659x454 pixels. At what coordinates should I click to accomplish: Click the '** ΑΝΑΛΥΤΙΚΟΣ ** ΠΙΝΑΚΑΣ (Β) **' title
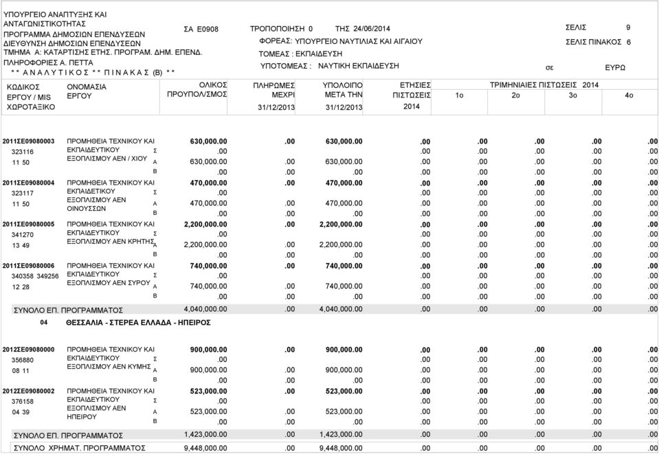point(93,72)
